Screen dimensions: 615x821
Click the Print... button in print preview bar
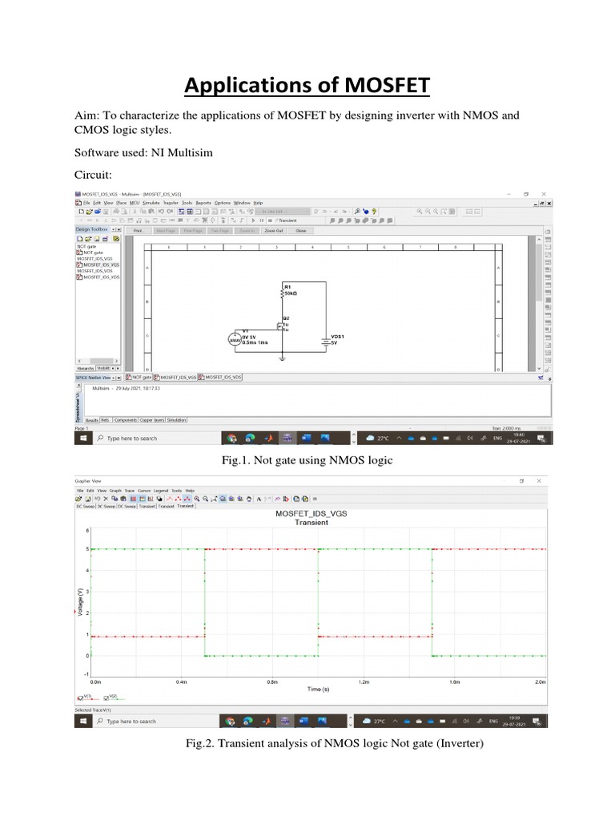tap(139, 230)
